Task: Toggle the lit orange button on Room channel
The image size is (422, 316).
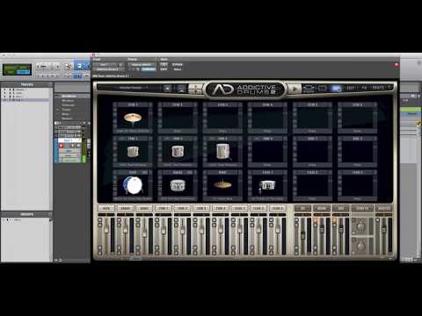Action: point(316,219)
